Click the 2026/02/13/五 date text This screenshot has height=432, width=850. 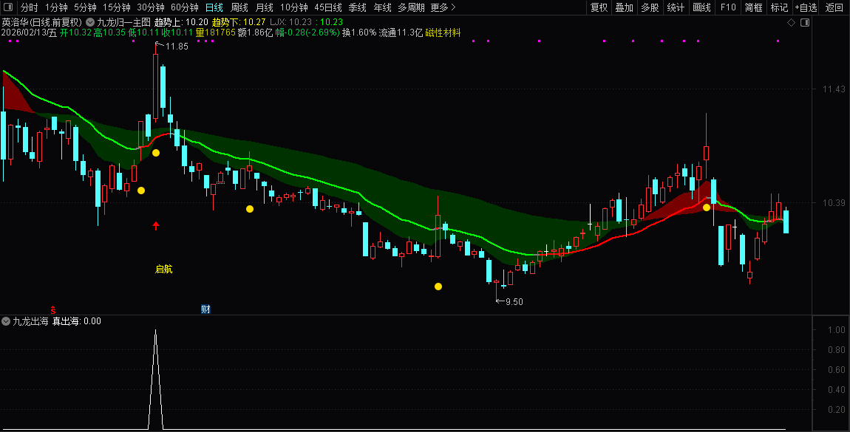click(x=29, y=32)
